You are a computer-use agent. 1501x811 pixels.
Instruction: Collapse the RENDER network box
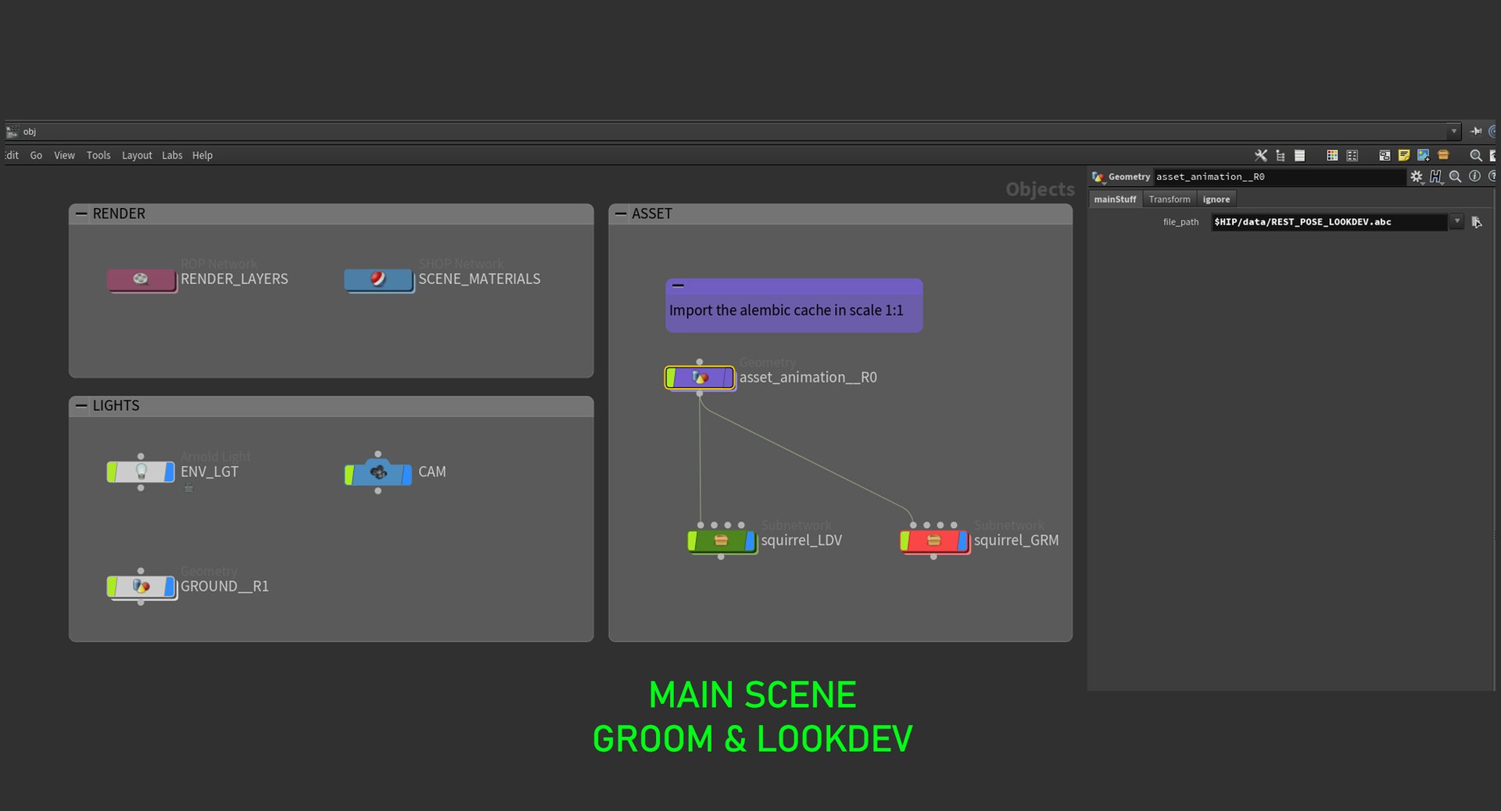[x=81, y=214]
